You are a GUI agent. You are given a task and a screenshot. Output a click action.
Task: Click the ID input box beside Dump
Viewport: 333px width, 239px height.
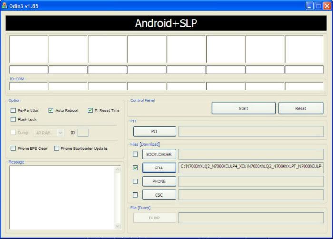click(x=83, y=133)
